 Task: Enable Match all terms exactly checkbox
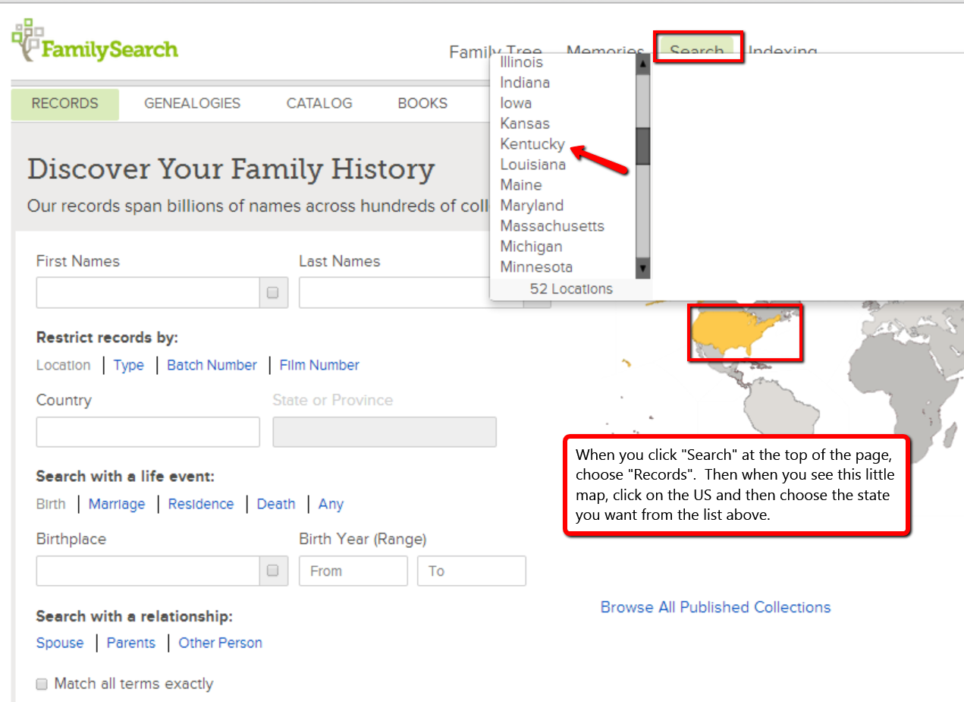[42, 685]
